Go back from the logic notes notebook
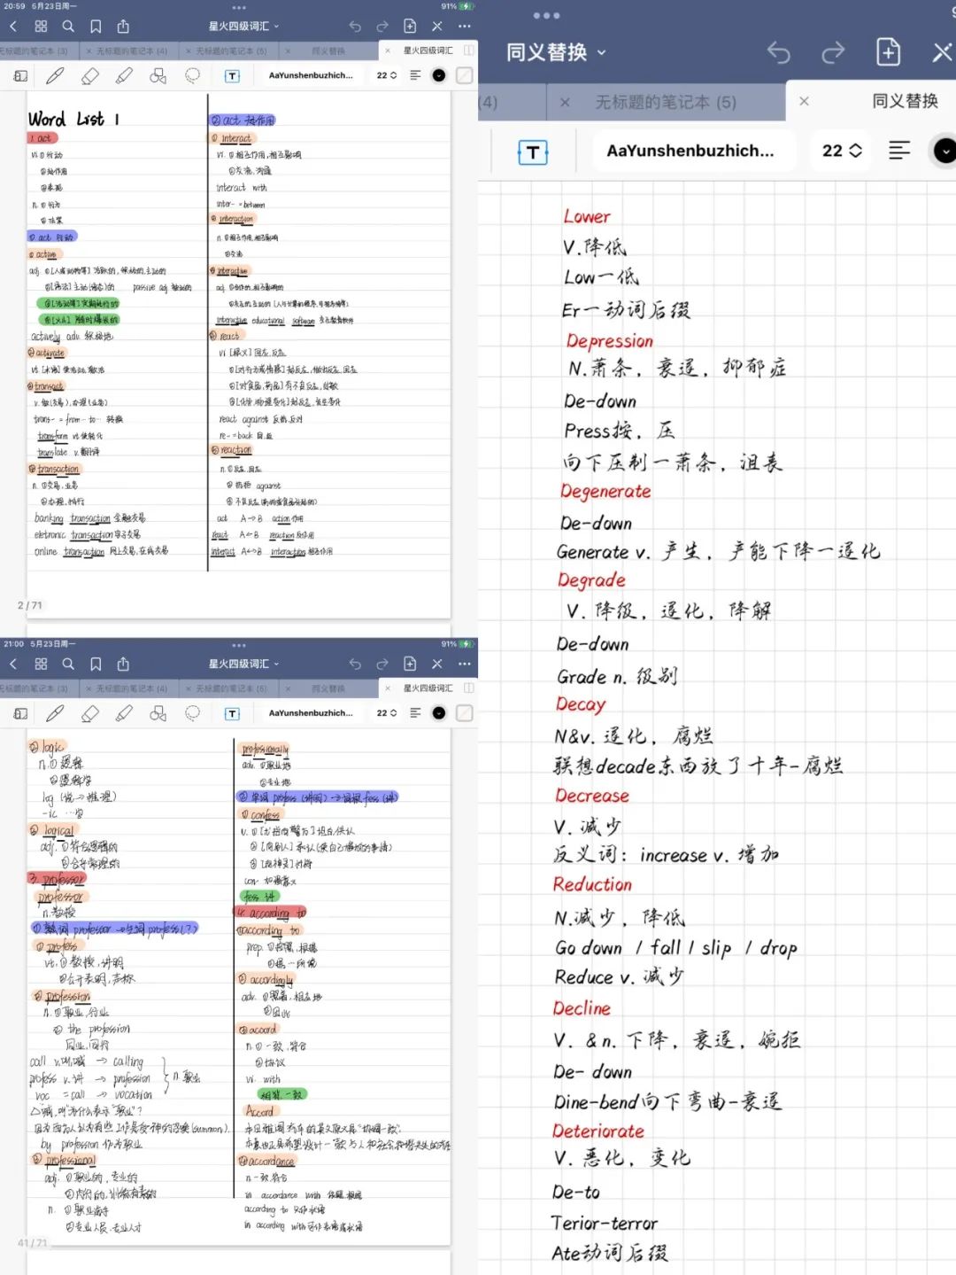The image size is (956, 1275). click(13, 664)
